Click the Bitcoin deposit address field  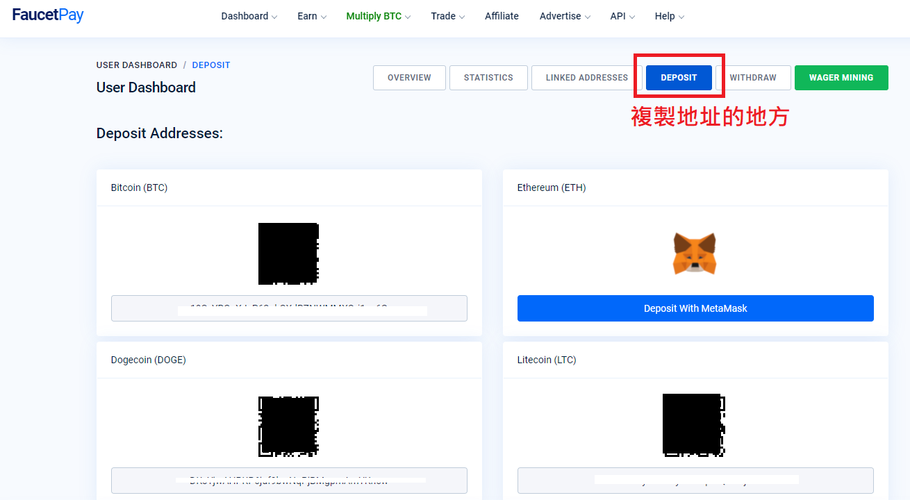point(289,308)
